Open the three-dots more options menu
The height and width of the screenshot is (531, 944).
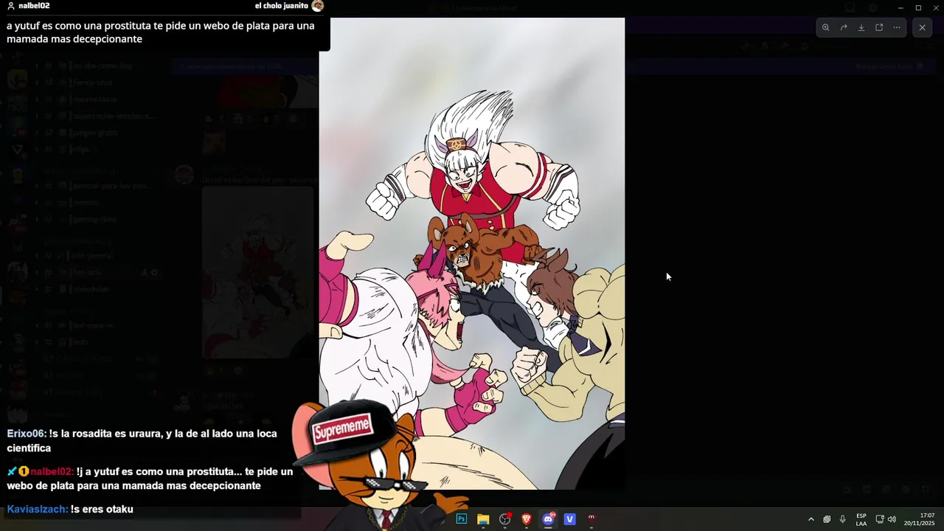click(897, 27)
